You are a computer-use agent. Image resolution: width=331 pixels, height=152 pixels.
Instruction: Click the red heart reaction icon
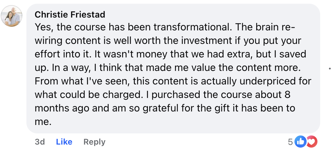[x=312, y=142]
